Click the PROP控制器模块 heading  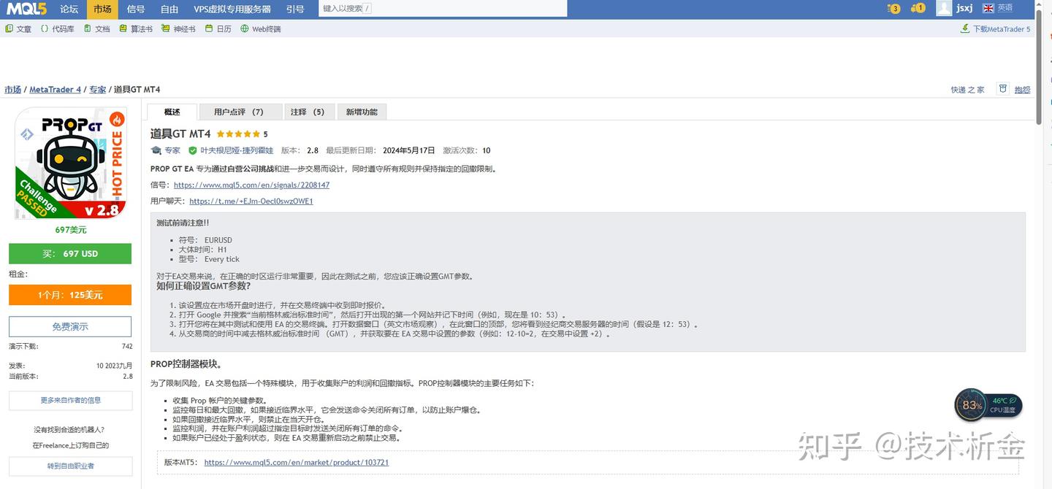coord(186,364)
